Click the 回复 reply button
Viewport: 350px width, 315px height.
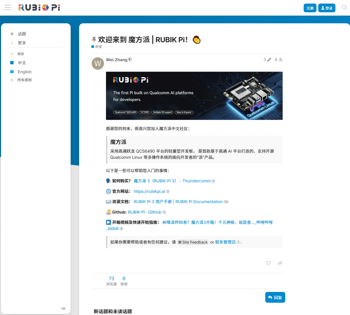(x=275, y=297)
